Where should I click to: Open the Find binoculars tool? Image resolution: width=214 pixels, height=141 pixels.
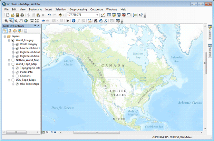coord(96,21)
